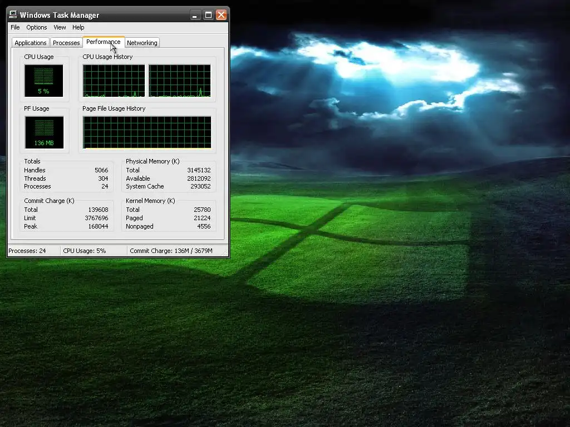
Task: Minimize the Task Manager window
Action: [x=195, y=15]
